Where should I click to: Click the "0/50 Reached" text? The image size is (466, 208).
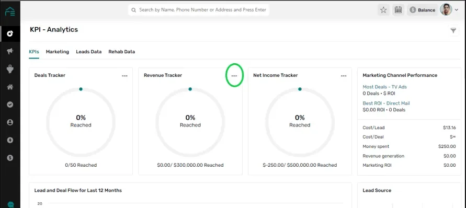pos(81,165)
